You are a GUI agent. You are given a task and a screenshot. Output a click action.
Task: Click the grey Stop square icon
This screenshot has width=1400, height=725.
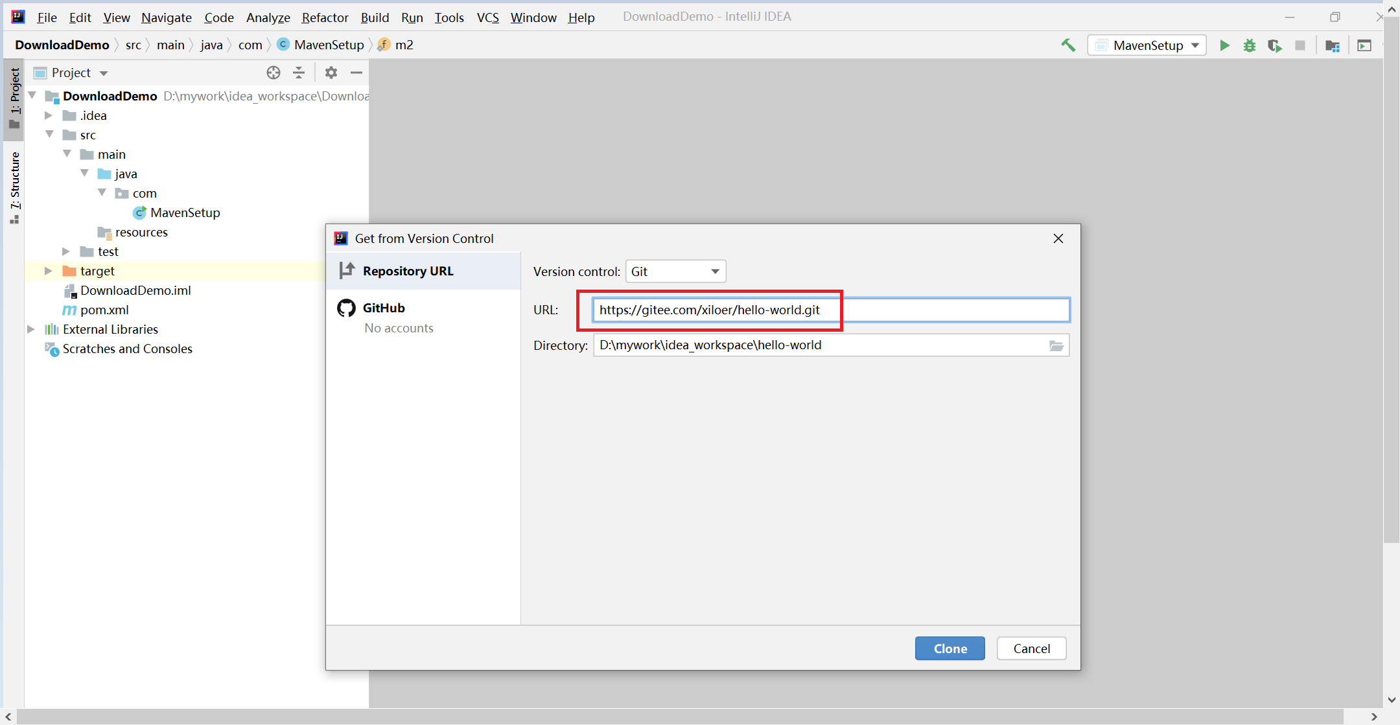[x=1300, y=45]
